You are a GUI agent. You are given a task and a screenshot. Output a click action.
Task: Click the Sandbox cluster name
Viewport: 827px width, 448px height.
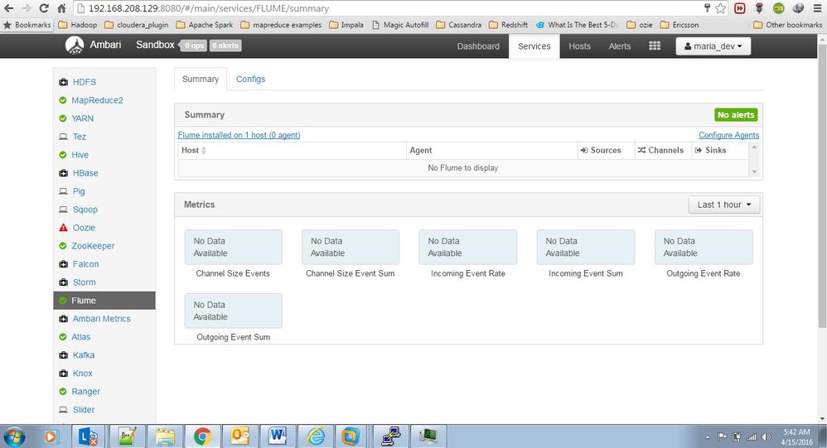point(155,45)
